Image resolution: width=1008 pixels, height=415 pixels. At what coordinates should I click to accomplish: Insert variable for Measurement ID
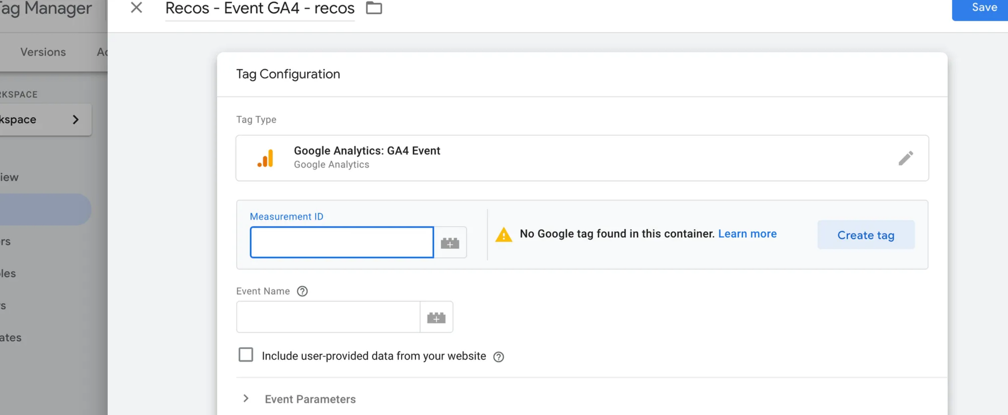tap(450, 243)
